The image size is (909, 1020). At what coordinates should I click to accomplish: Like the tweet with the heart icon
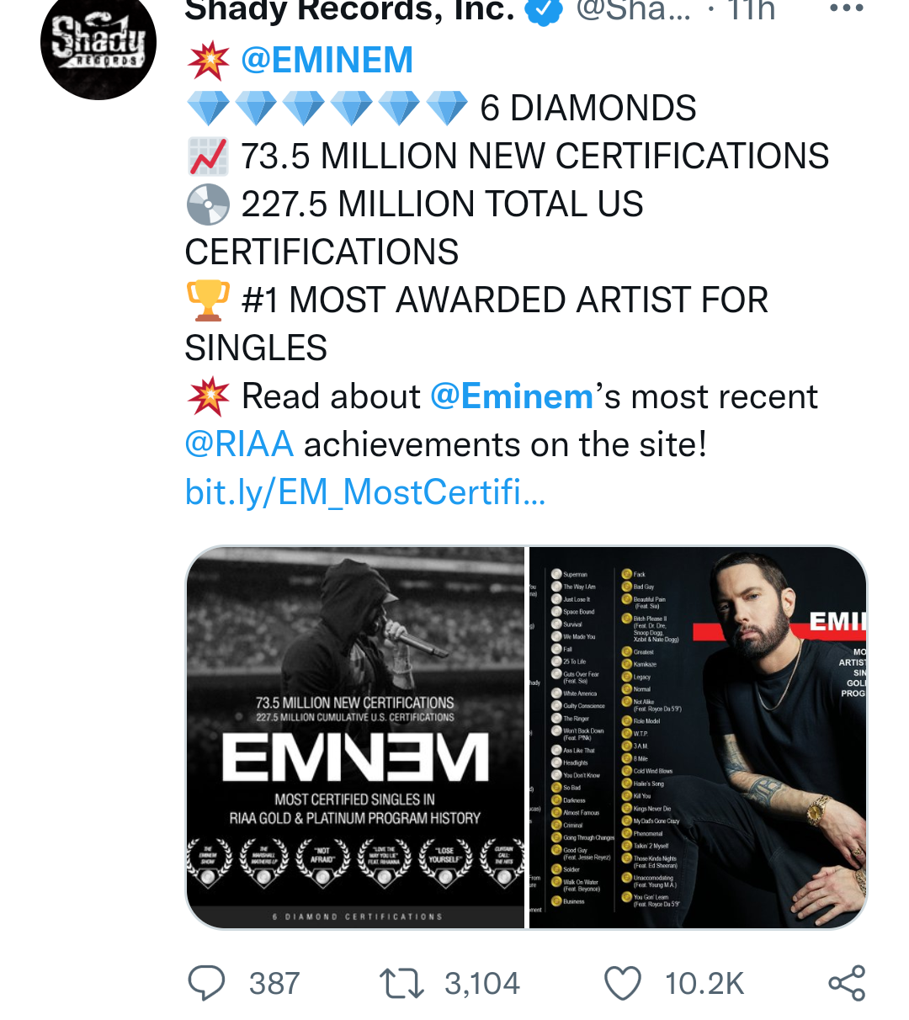click(623, 983)
